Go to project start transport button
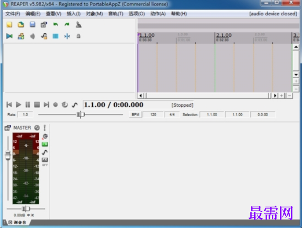 (x=9, y=105)
